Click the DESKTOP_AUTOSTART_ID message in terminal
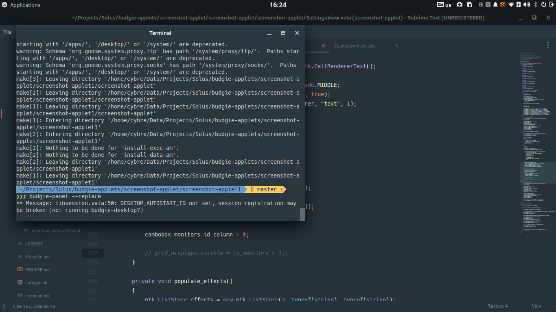This screenshot has width=556, height=312. coord(156,207)
